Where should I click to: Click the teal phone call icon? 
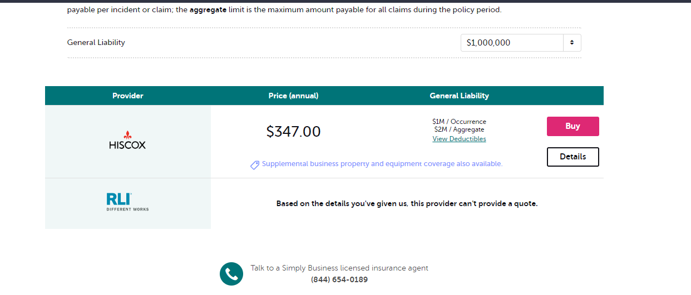tap(231, 274)
